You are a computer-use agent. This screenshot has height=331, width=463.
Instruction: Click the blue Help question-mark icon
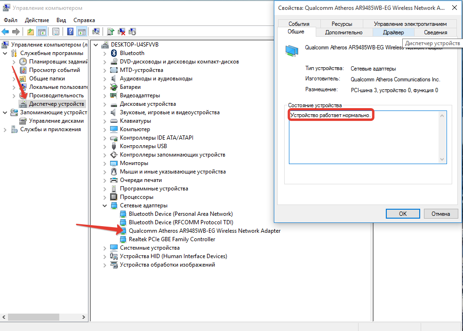click(x=70, y=32)
